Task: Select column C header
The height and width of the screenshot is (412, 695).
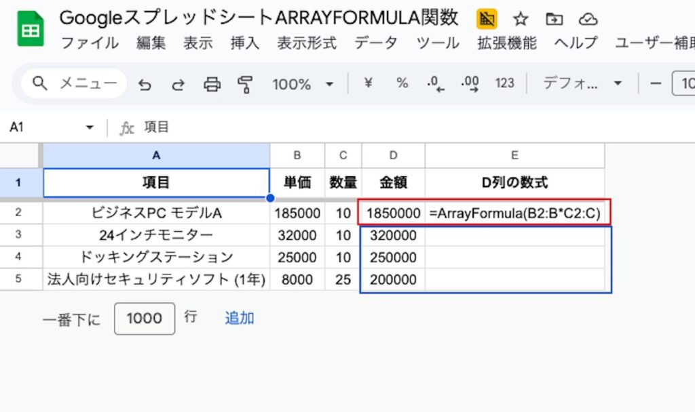Action: tap(343, 155)
